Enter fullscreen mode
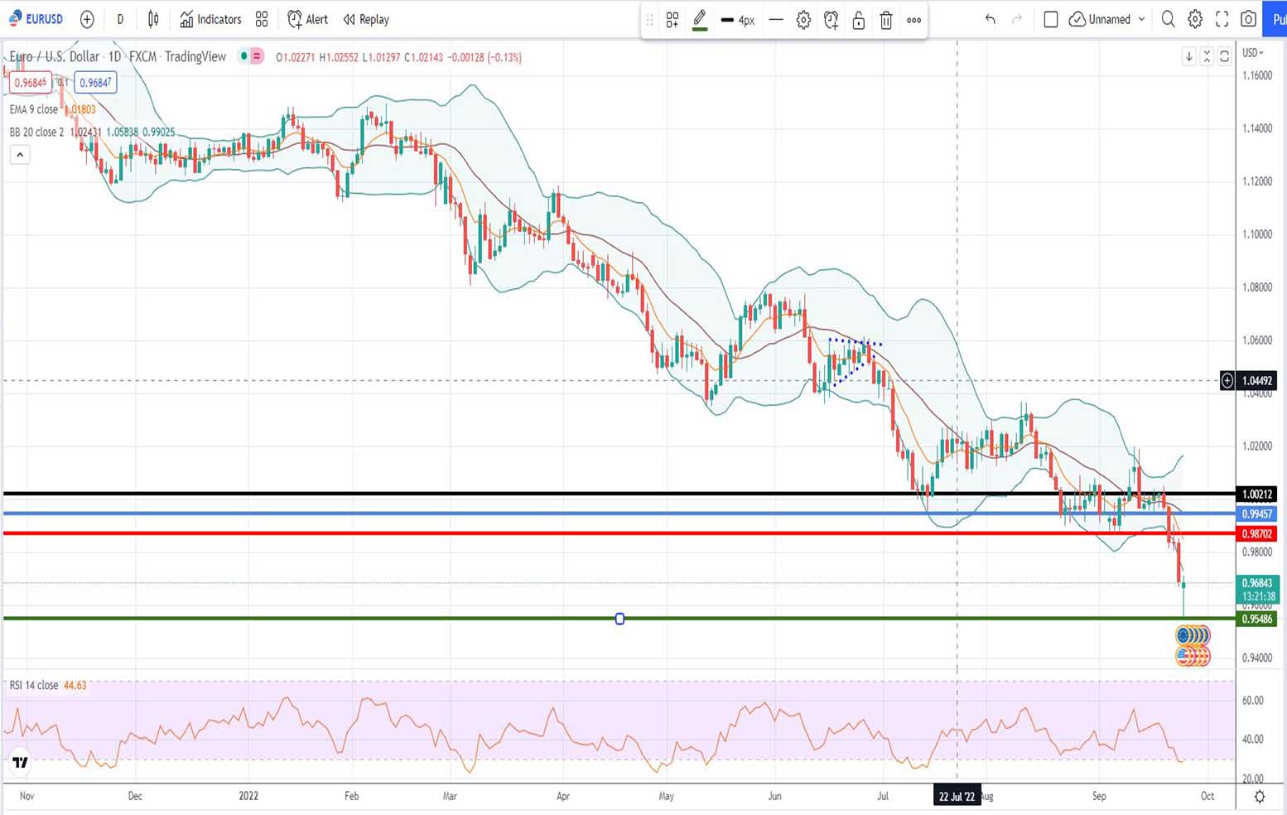 click(1222, 19)
